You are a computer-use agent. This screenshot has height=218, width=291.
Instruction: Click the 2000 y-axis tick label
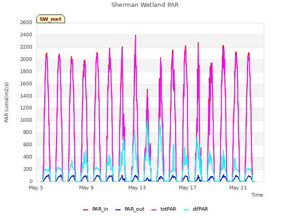(x=26, y=59)
